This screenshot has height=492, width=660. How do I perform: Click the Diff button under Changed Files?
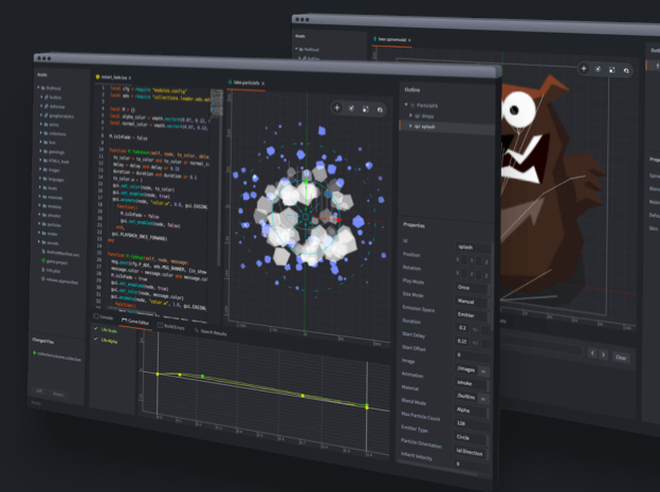(39, 390)
